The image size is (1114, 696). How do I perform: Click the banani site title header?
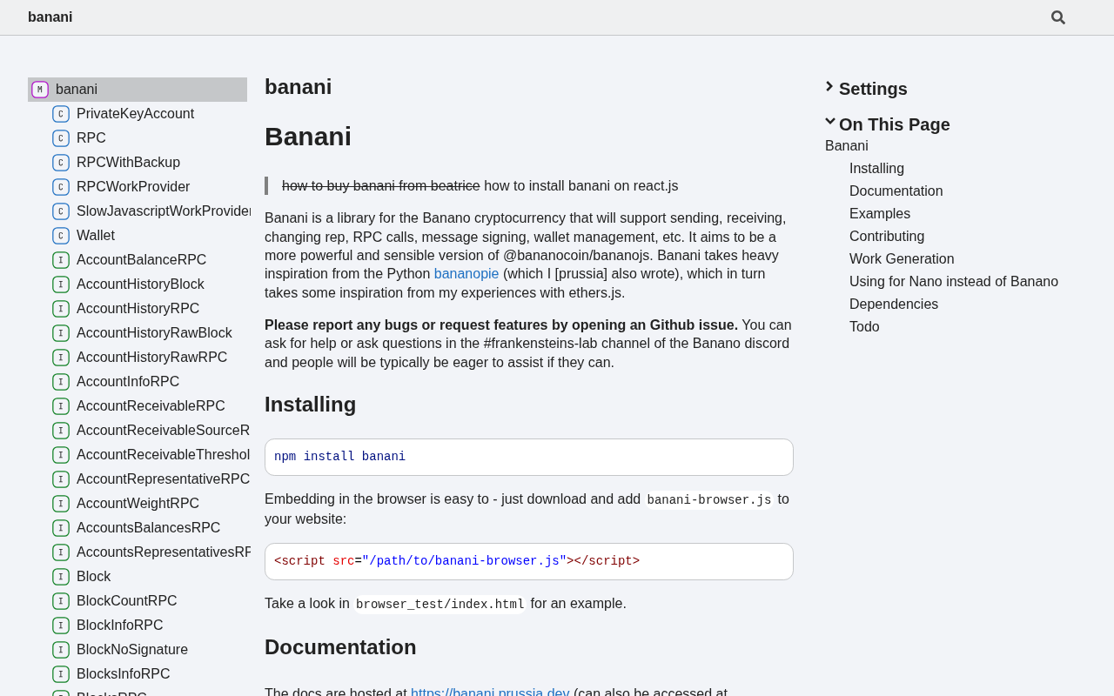50,17
